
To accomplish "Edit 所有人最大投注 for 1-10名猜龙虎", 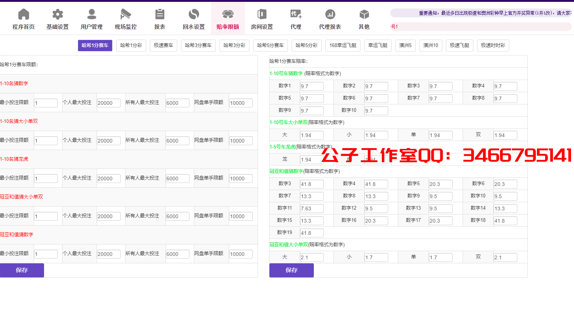I will click(178, 179).
